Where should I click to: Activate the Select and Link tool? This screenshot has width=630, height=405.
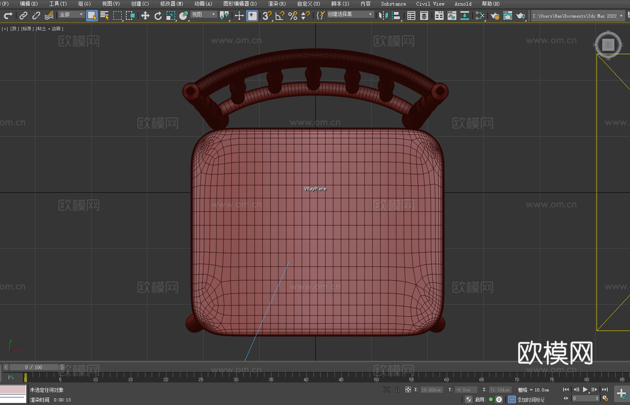23,16
